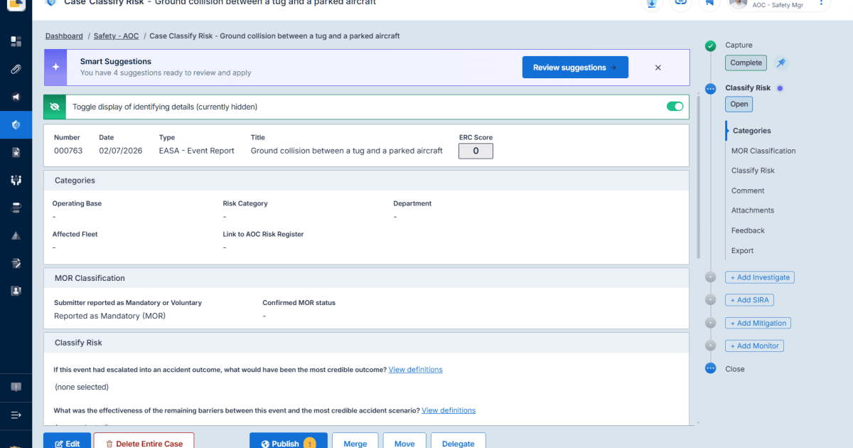This screenshot has width=853, height=448.
Task: Click the bookmark flag icon in top bar
Action: (x=709, y=3)
